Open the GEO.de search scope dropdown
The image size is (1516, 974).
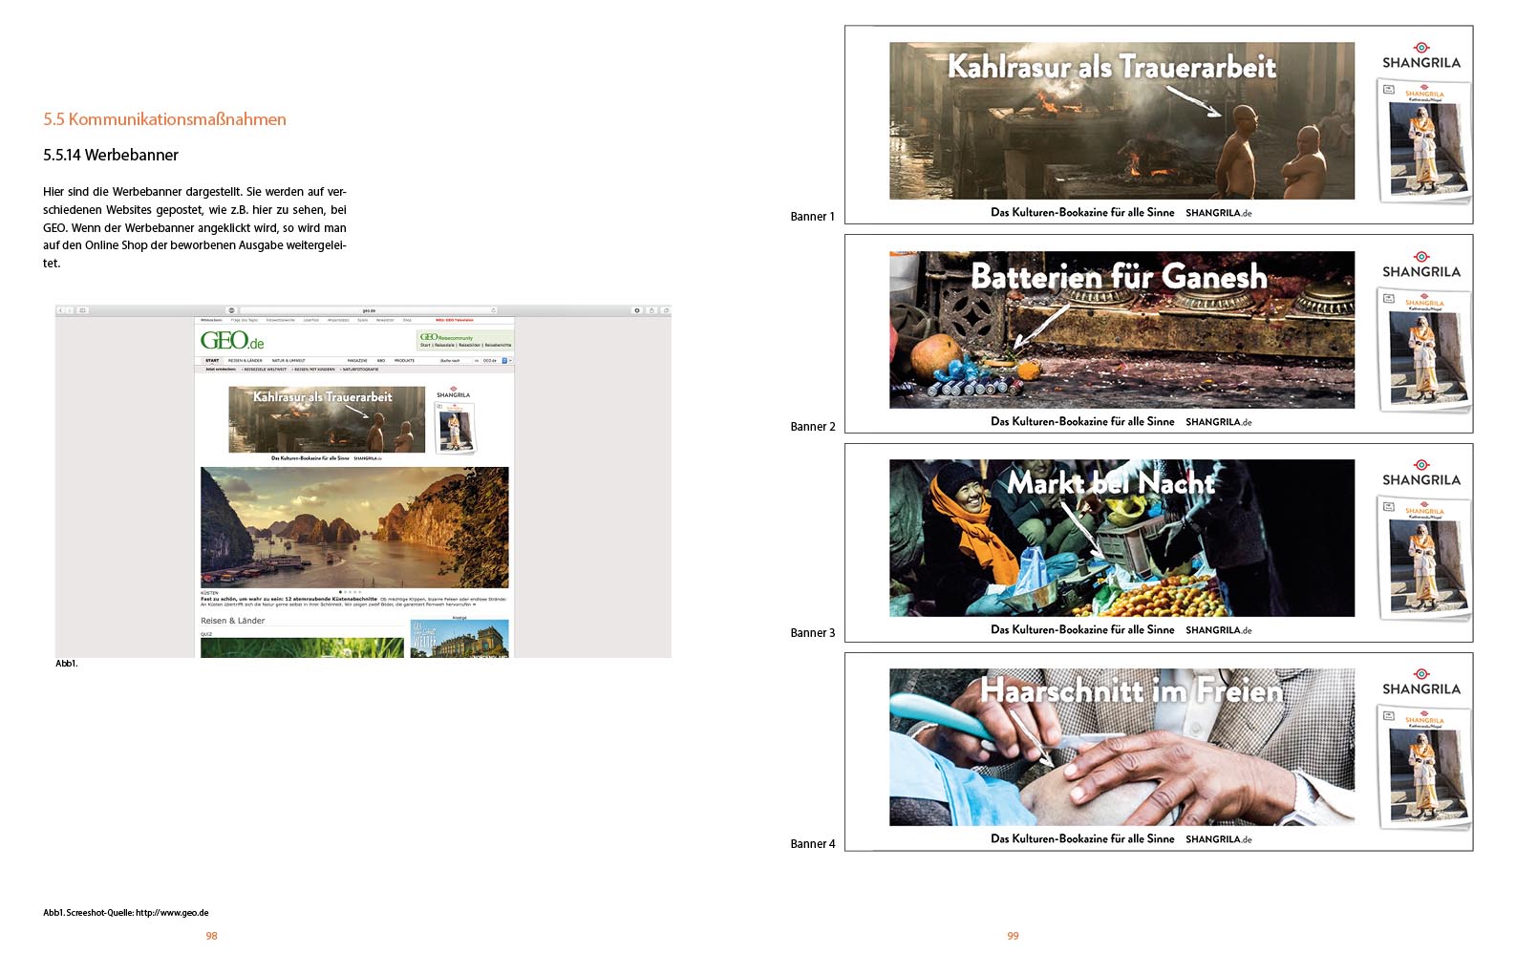504,361
